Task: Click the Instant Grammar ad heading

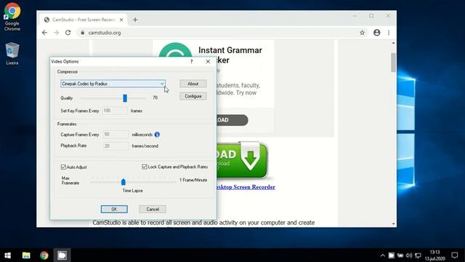Action: click(230, 55)
